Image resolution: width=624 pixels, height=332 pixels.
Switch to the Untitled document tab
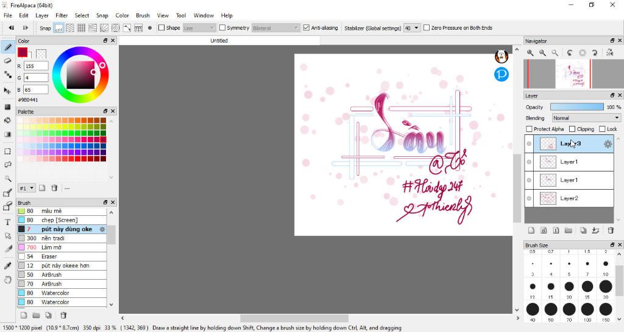(219, 41)
